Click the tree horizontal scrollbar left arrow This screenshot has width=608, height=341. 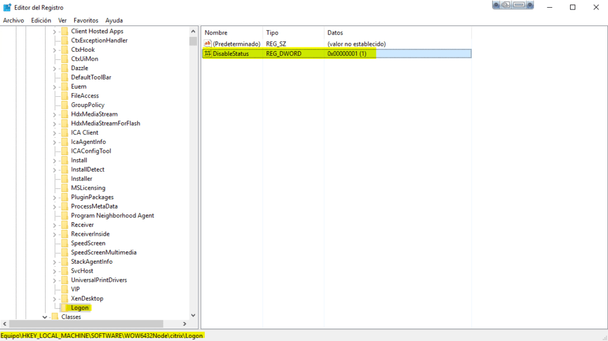5,324
